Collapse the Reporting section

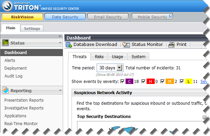pos(60,90)
